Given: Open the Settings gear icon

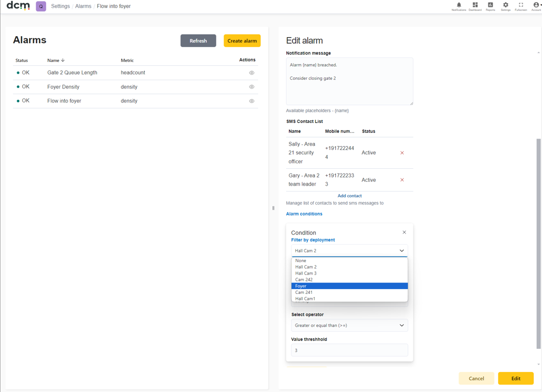Looking at the screenshot, I should [505, 6].
